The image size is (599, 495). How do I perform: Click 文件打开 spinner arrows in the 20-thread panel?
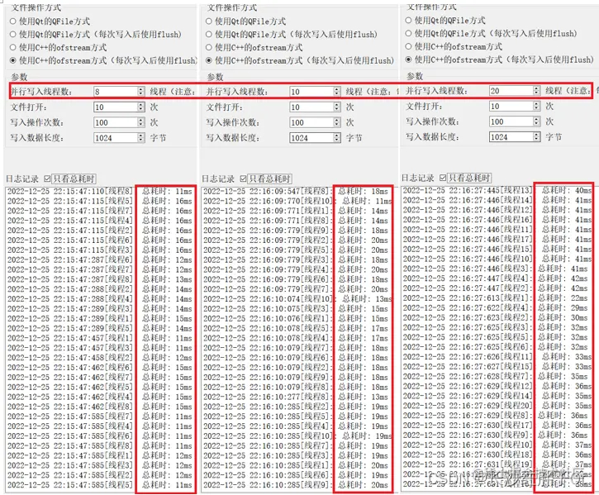click(537, 106)
